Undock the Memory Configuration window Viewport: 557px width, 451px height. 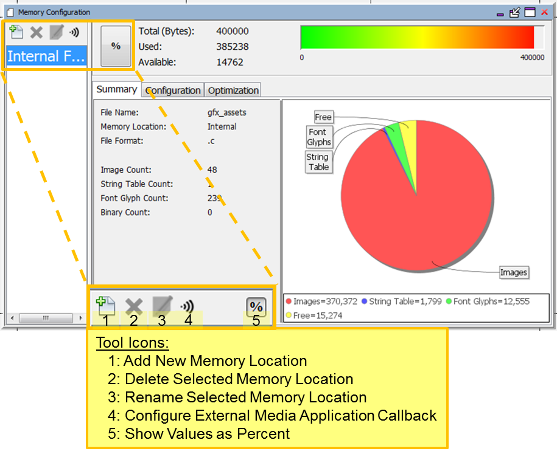coord(515,12)
